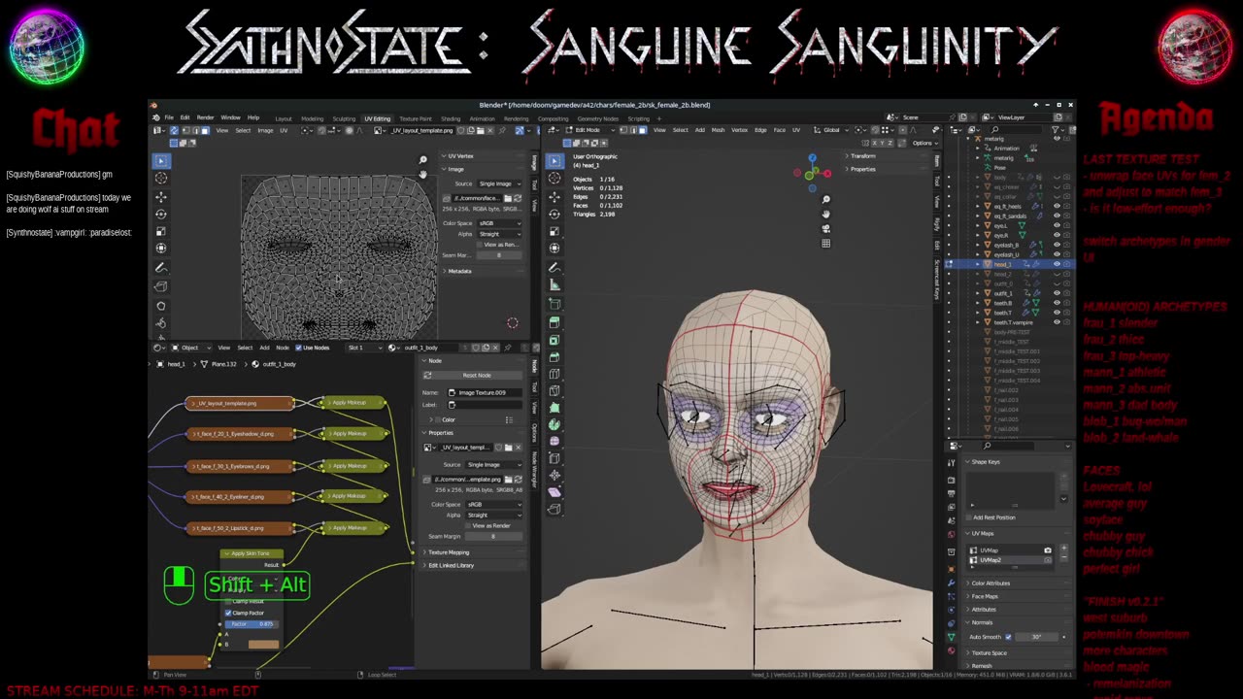Viewport: 1243px width, 699px height.
Task: Reload image in the UV Image panel
Action: pyautogui.click(x=519, y=198)
